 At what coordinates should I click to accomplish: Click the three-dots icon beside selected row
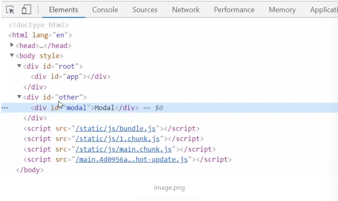tap(5, 108)
